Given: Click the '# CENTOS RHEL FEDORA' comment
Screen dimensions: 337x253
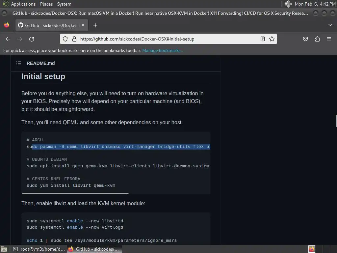Looking at the screenshot, I should [53, 179].
